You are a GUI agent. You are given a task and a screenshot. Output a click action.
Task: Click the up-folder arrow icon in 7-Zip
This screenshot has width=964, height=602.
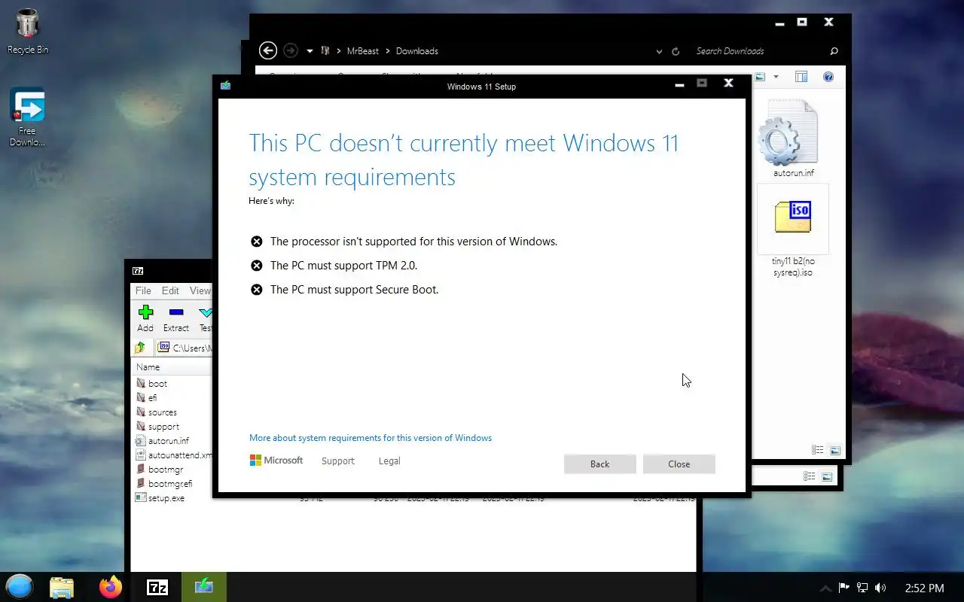click(x=140, y=348)
